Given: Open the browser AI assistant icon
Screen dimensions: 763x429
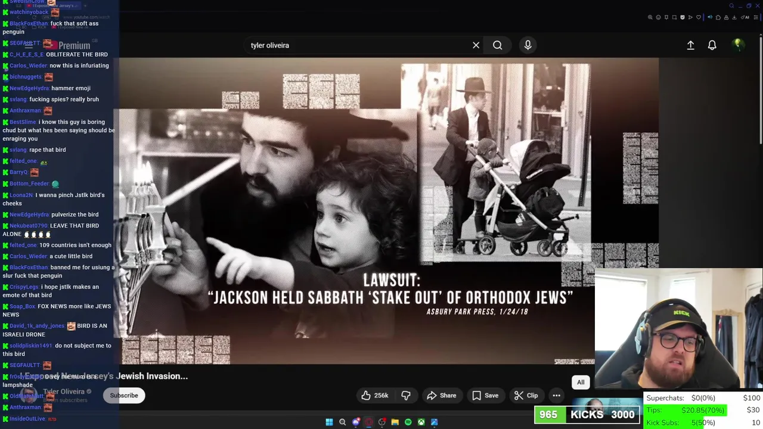Looking at the screenshot, I should click(x=745, y=17).
